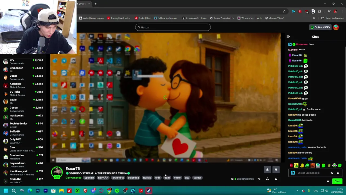The height and width of the screenshot is (195, 346).
Task: Open 7TV emote menu in message box
Action: (332, 173)
